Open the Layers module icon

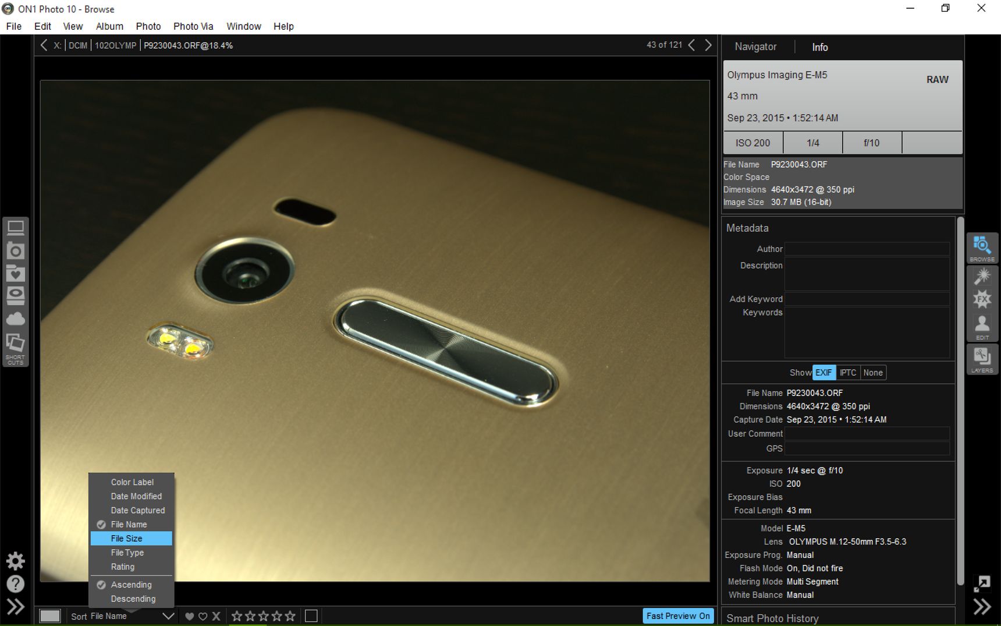coord(982,359)
